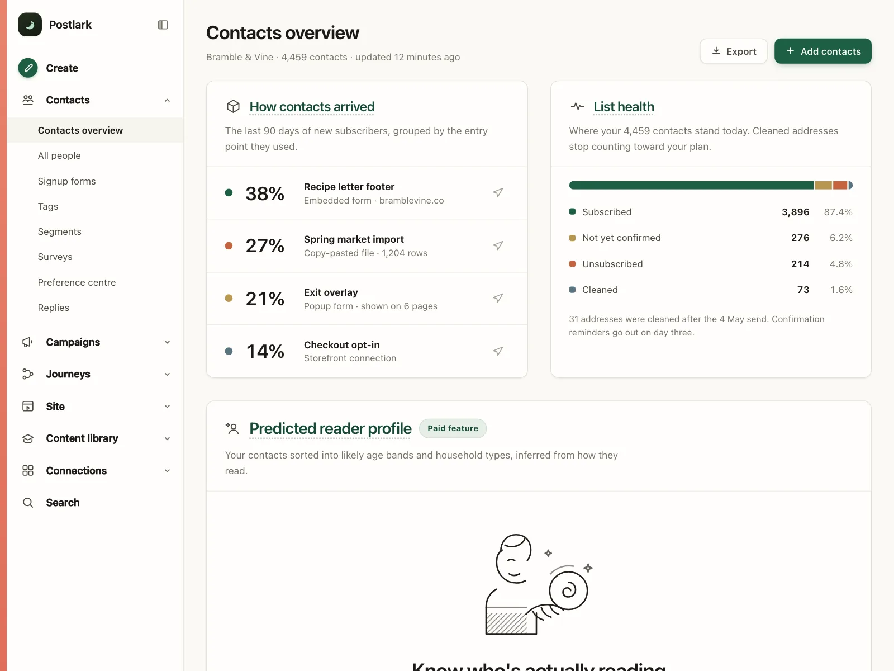Expand the Connections menu chevron
This screenshot has height=671, width=894.
[x=167, y=471]
